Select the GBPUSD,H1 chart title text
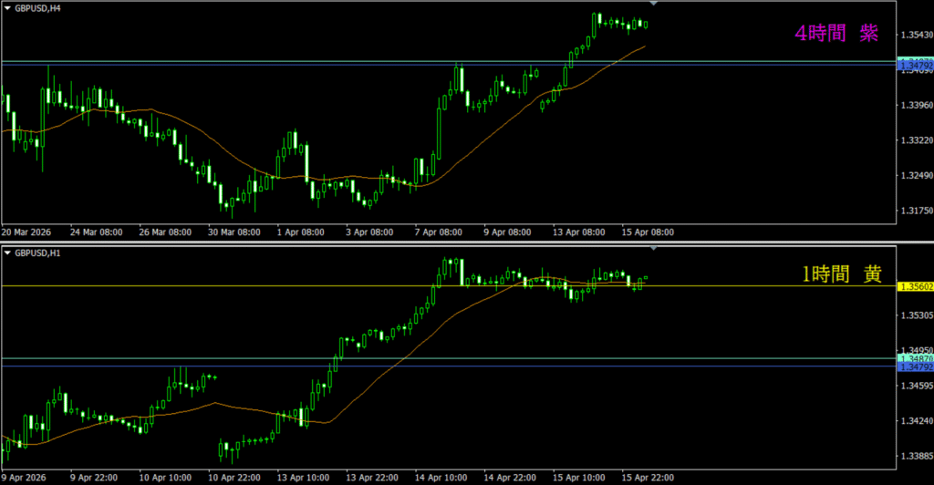Screen dimensions: 934x485 click(x=39, y=252)
